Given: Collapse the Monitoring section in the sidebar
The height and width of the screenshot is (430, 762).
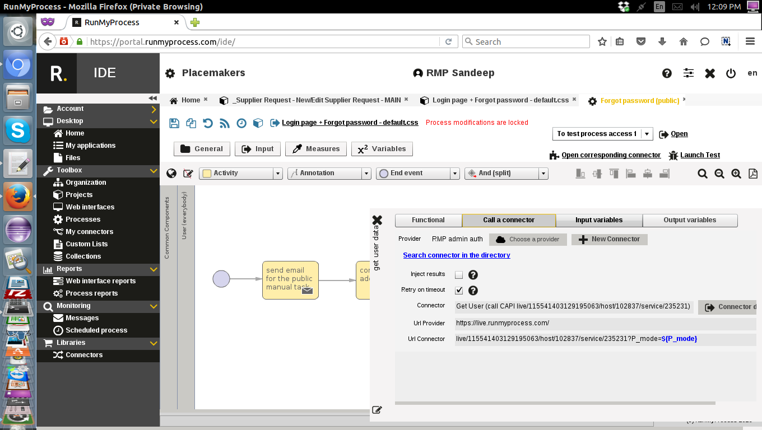Looking at the screenshot, I should click(x=154, y=306).
